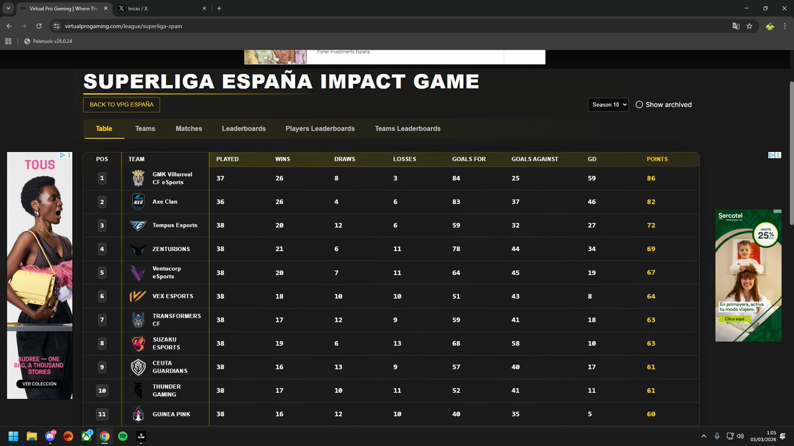
Task: Open the Chrome three-dot menu
Action: (x=785, y=26)
